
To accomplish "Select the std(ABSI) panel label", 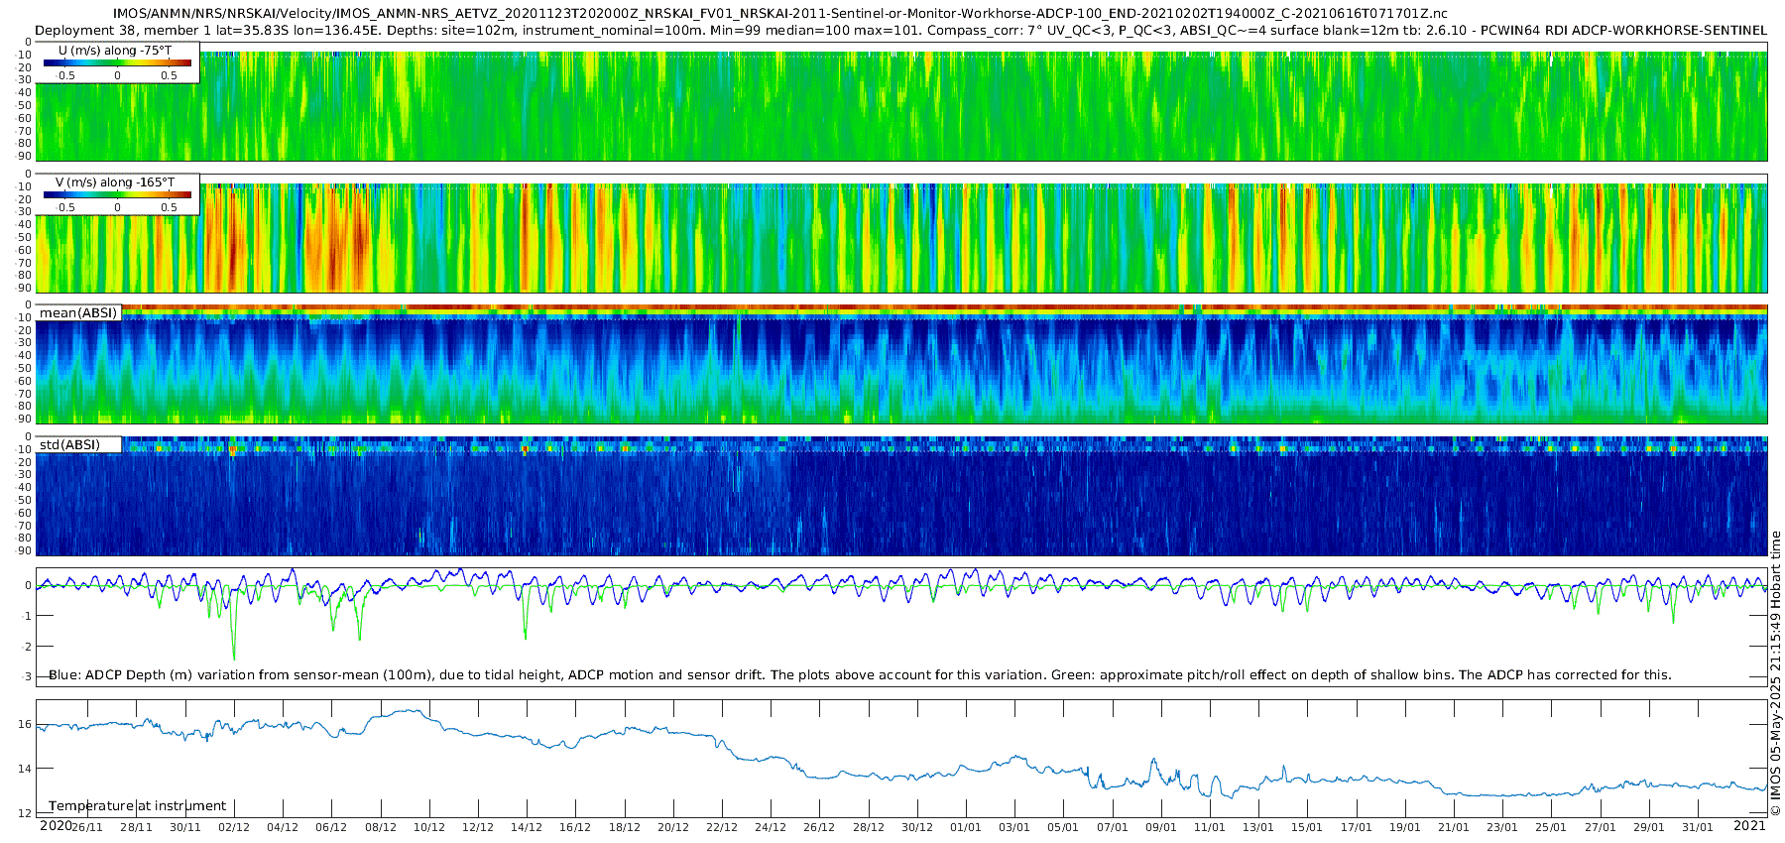I will [x=69, y=445].
